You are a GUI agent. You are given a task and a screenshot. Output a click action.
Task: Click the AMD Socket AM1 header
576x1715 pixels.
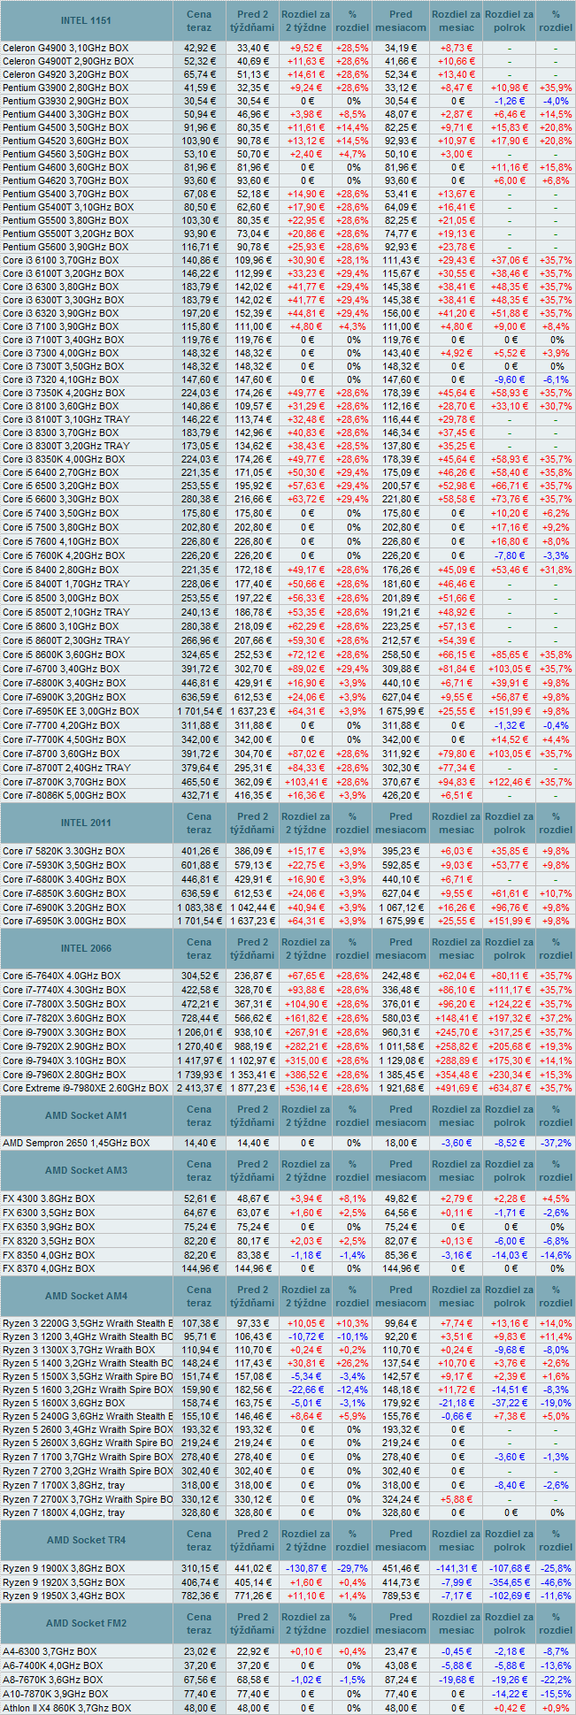click(x=86, y=1115)
